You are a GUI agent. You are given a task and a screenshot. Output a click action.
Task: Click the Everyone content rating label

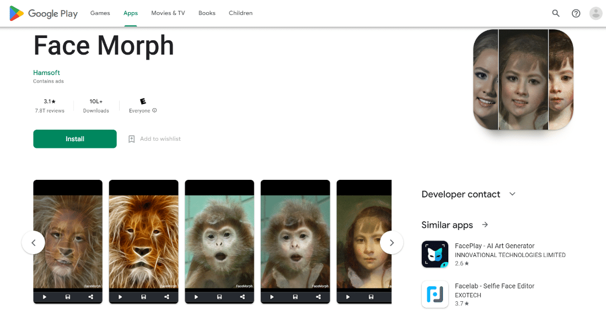click(x=140, y=110)
